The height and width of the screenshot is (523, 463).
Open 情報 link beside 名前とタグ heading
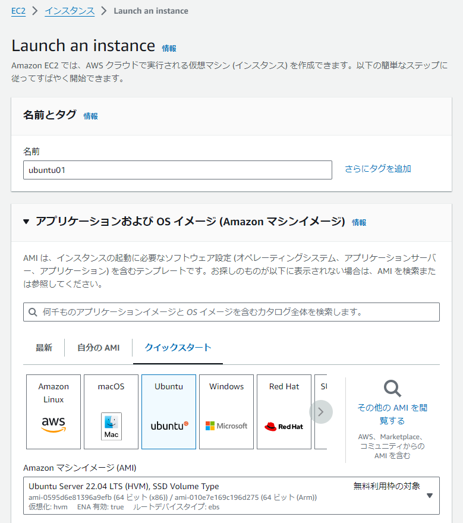(x=90, y=116)
